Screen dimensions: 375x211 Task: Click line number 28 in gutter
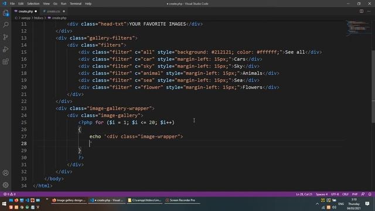point(24,144)
